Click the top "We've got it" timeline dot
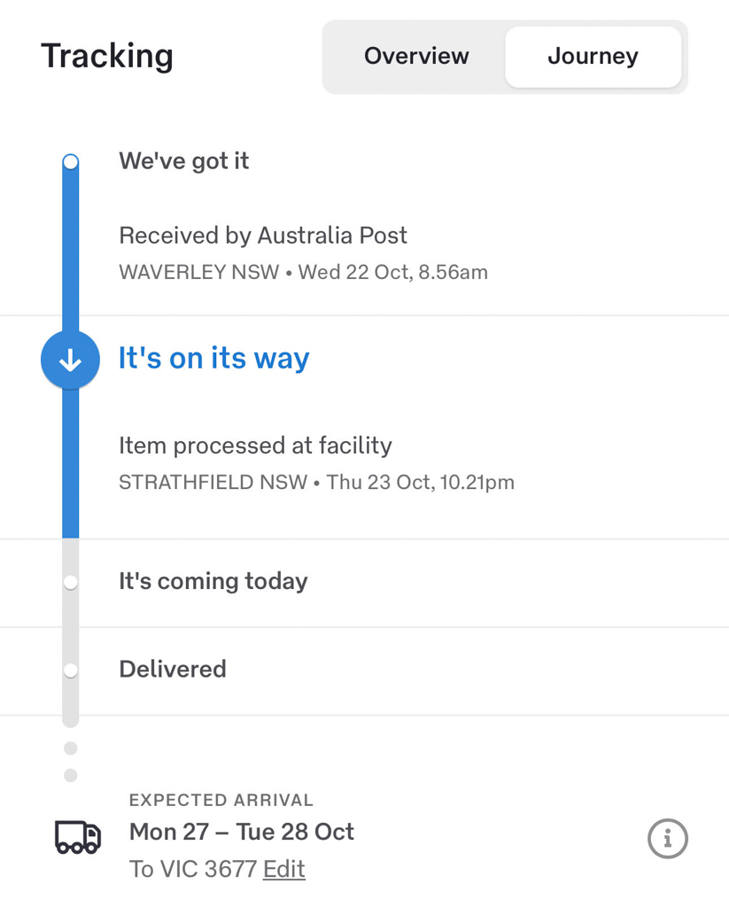 [x=71, y=162]
